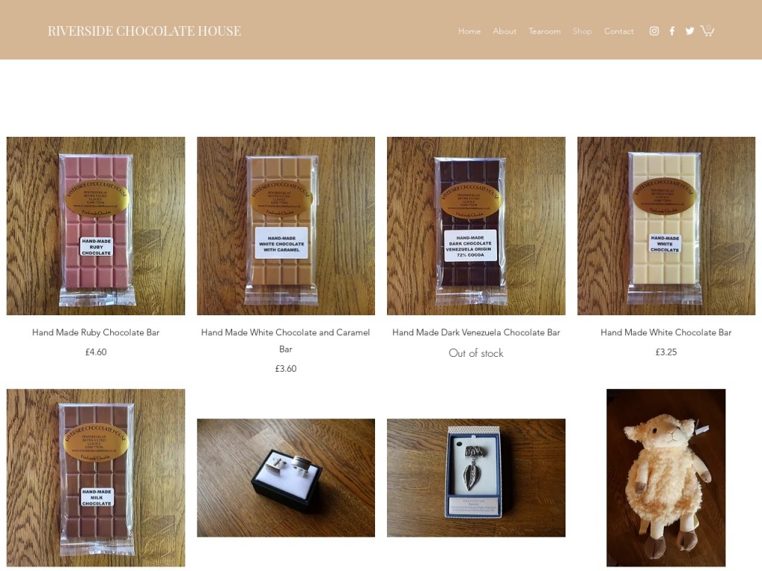Select the Shop menu item

(582, 31)
